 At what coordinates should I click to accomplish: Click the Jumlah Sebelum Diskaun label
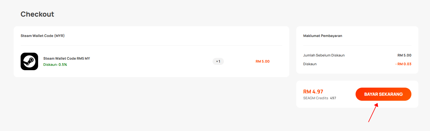click(x=324, y=55)
